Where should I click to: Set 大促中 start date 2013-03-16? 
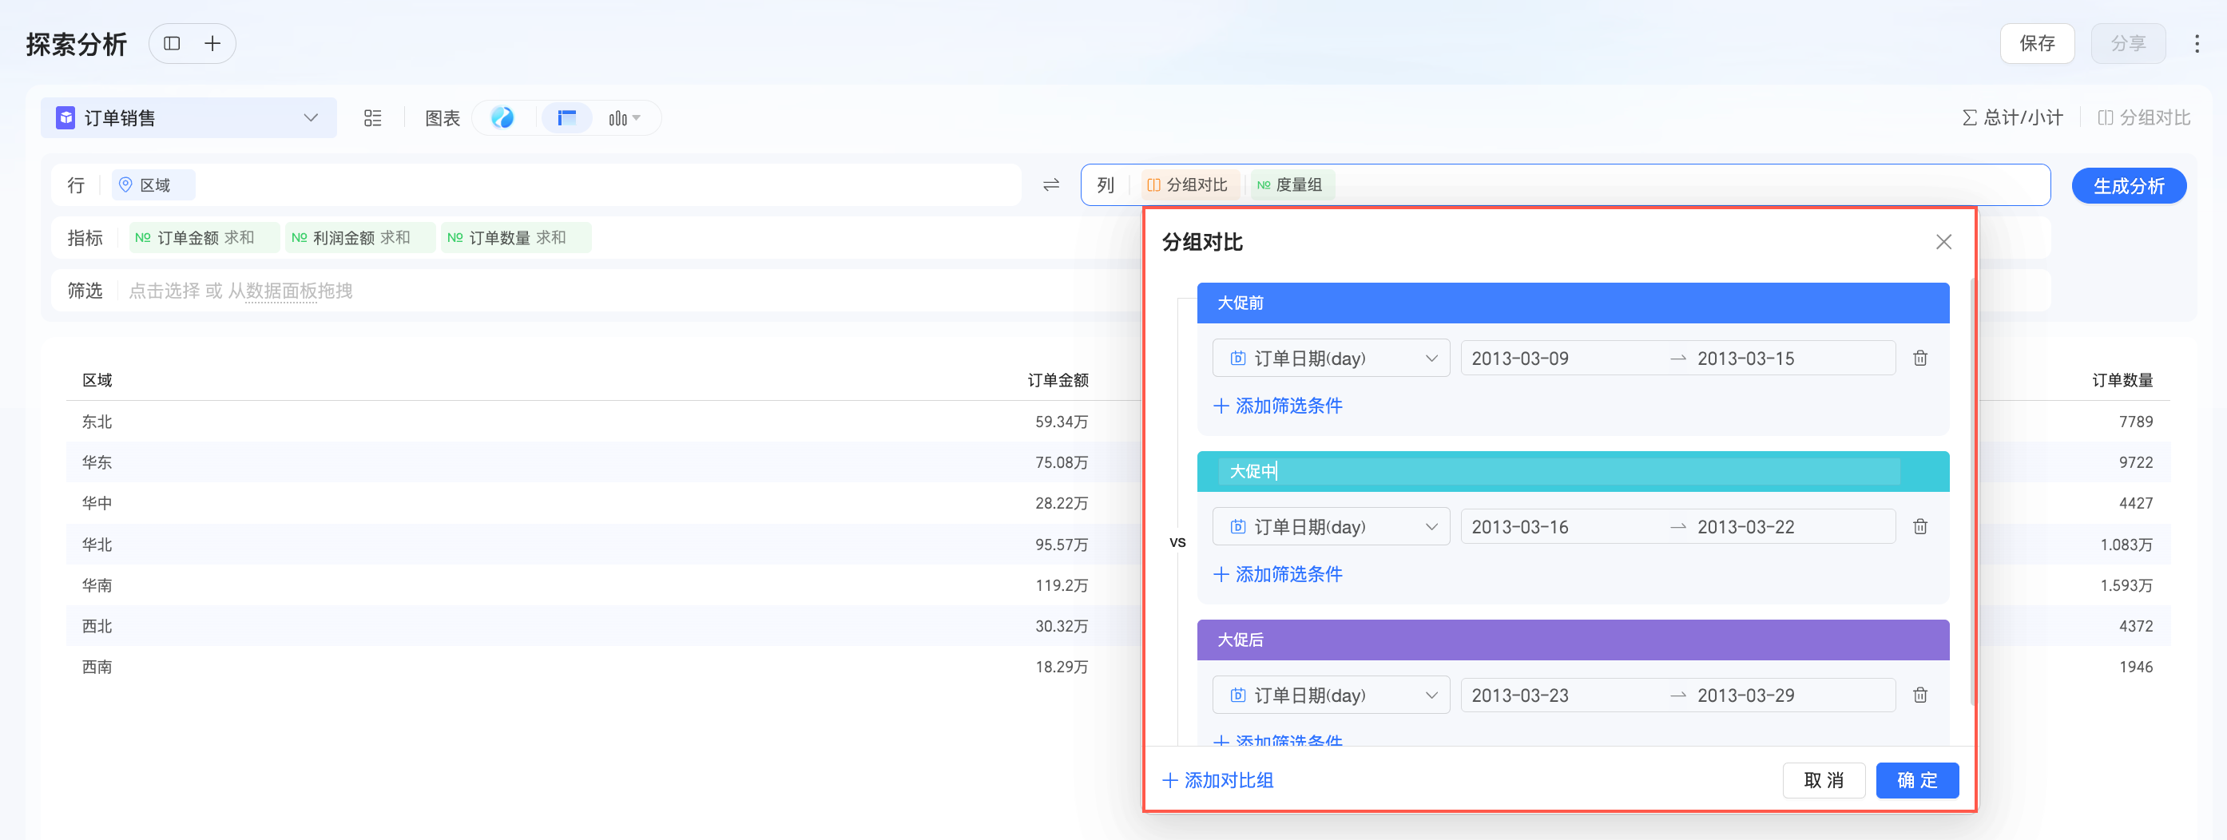(x=1520, y=527)
